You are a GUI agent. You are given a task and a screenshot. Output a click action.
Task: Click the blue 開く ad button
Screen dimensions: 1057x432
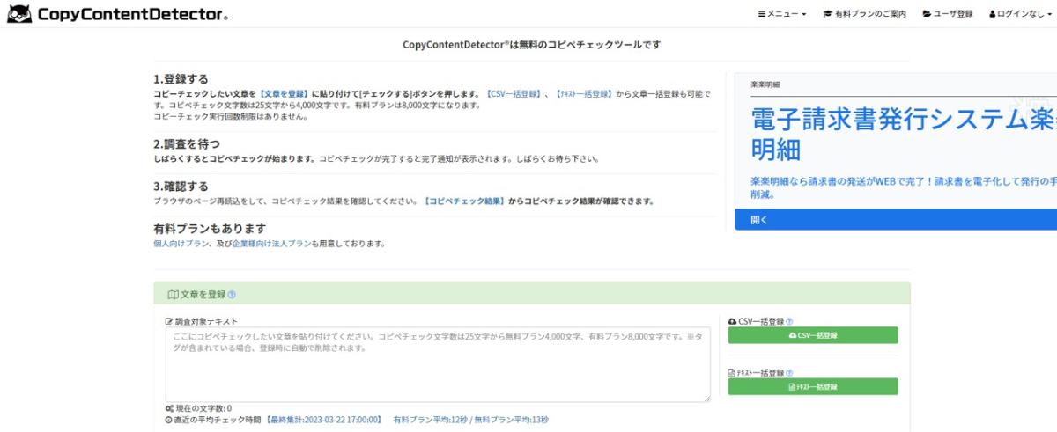[x=896, y=220]
